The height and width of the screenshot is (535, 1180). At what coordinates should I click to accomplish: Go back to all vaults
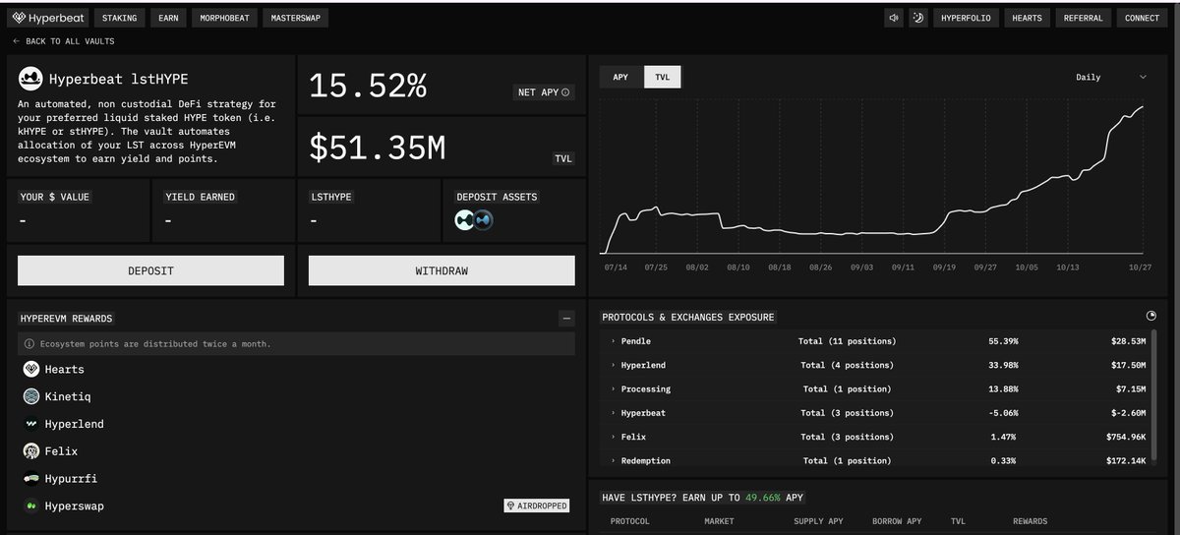point(64,41)
